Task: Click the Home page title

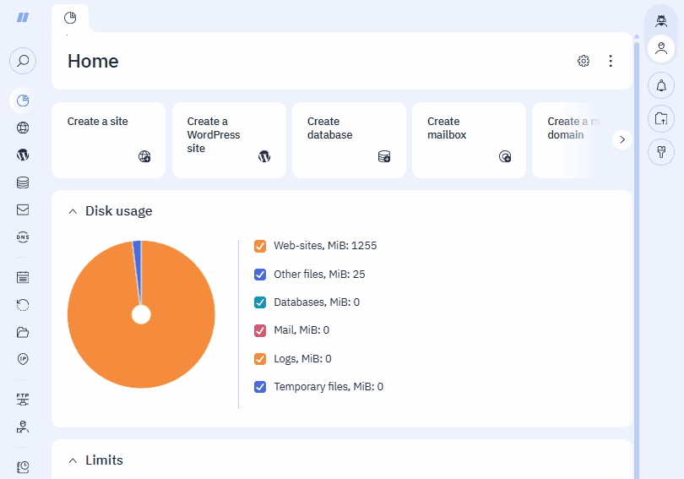Action: pos(93,61)
